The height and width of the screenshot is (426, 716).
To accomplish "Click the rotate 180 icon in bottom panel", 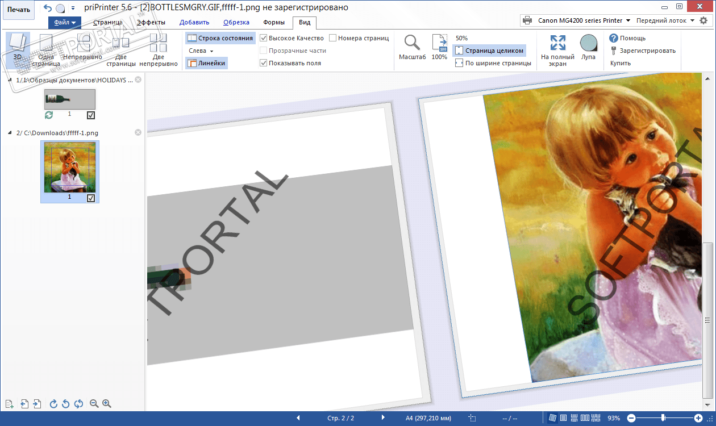I will point(78,404).
